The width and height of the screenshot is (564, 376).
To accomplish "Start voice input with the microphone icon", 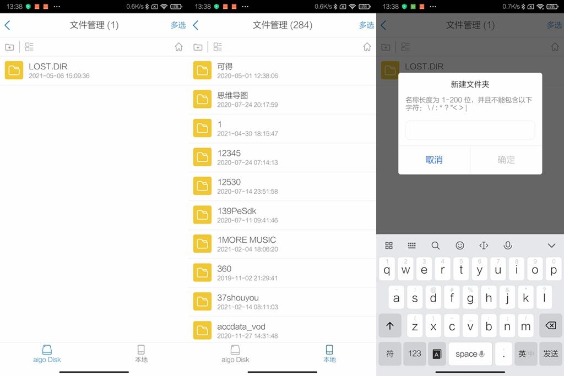I will tap(507, 245).
